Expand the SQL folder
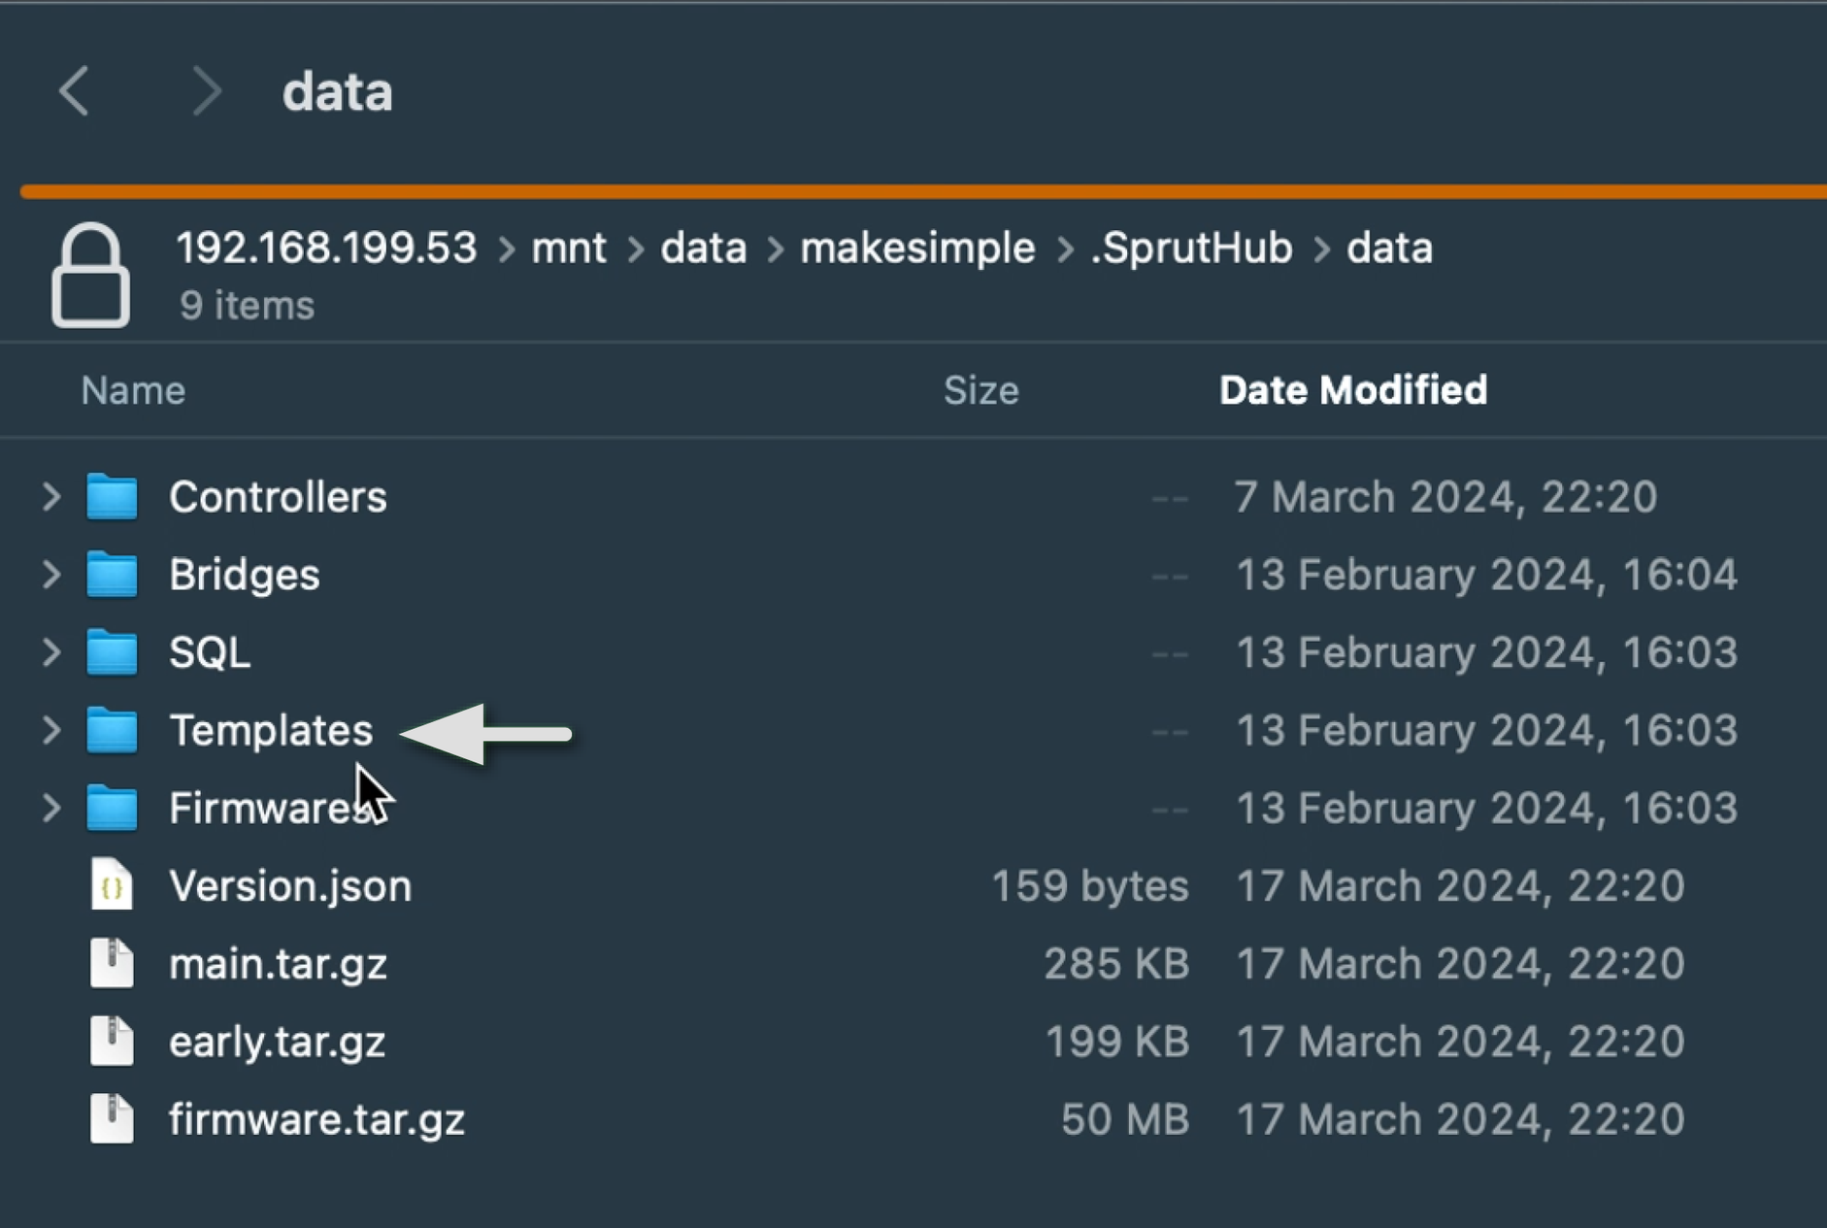The height and width of the screenshot is (1228, 1827). pos(51,652)
